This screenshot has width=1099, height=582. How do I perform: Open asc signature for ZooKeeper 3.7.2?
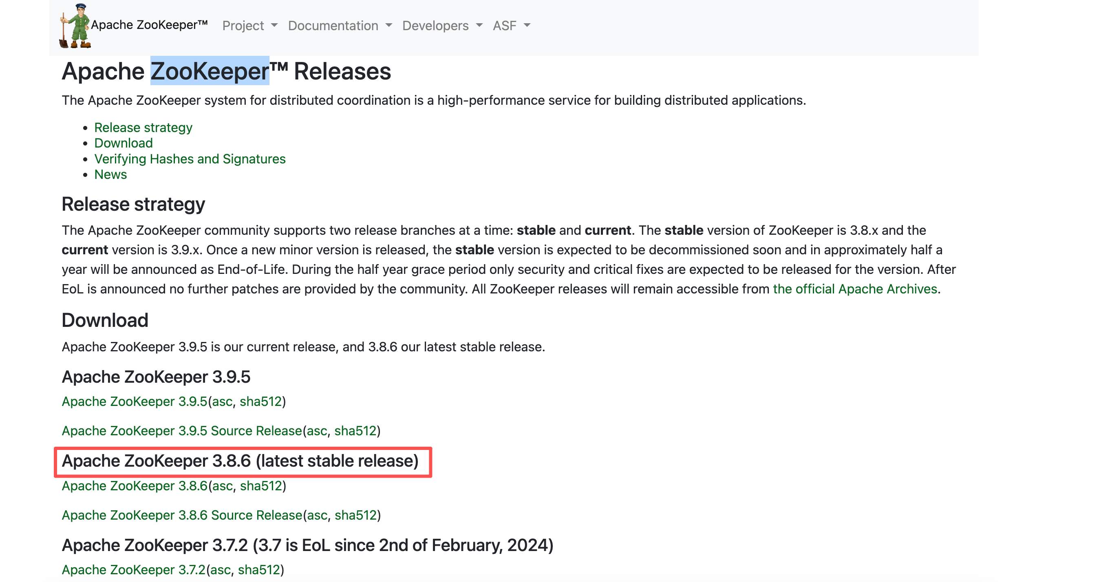pyautogui.click(x=221, y=570)
